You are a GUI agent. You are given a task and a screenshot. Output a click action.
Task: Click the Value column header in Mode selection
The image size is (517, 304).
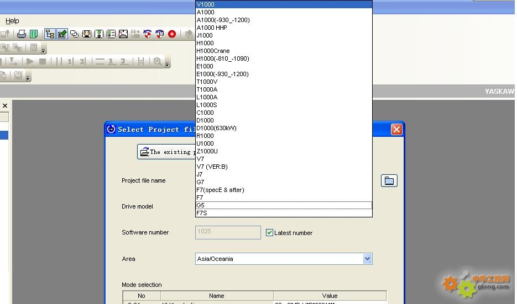click(330, 296)
